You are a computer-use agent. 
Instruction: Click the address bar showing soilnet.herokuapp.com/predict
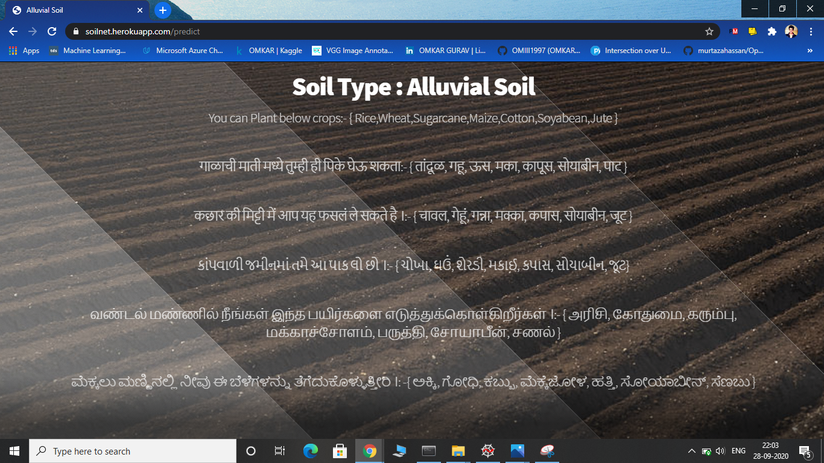392,31
